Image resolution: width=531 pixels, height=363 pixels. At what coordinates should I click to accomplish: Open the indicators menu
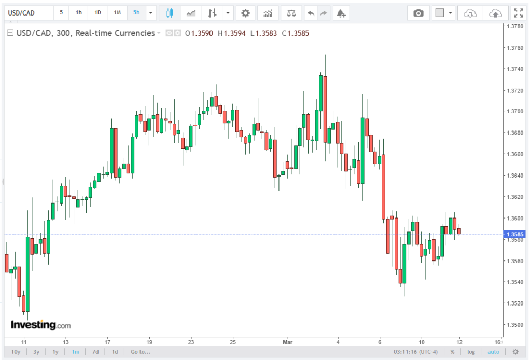coord(268,13)
